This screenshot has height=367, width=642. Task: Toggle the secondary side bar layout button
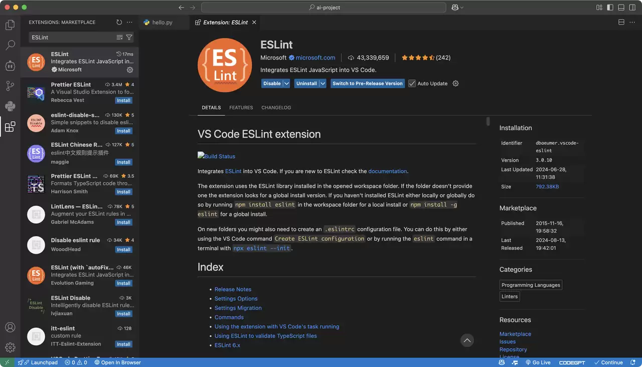(632, 8)
